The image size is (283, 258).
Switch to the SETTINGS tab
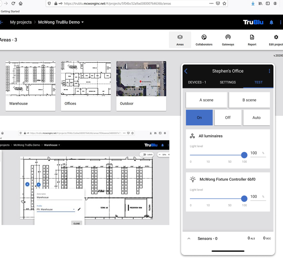coord(228,82)
